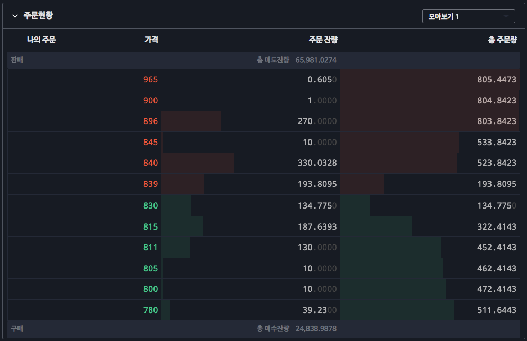The width and height of the screenshot is (527, 341).
Task: Click cumulative total 322.4143
Action: 497,226
